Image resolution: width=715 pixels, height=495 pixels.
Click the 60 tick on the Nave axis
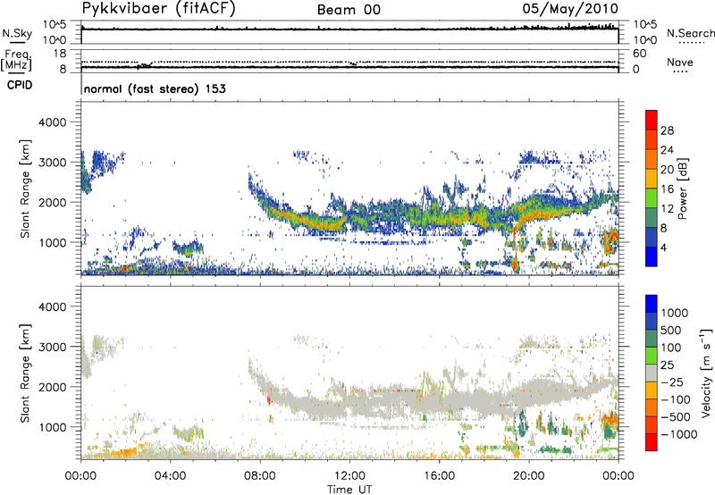[639, 54]
